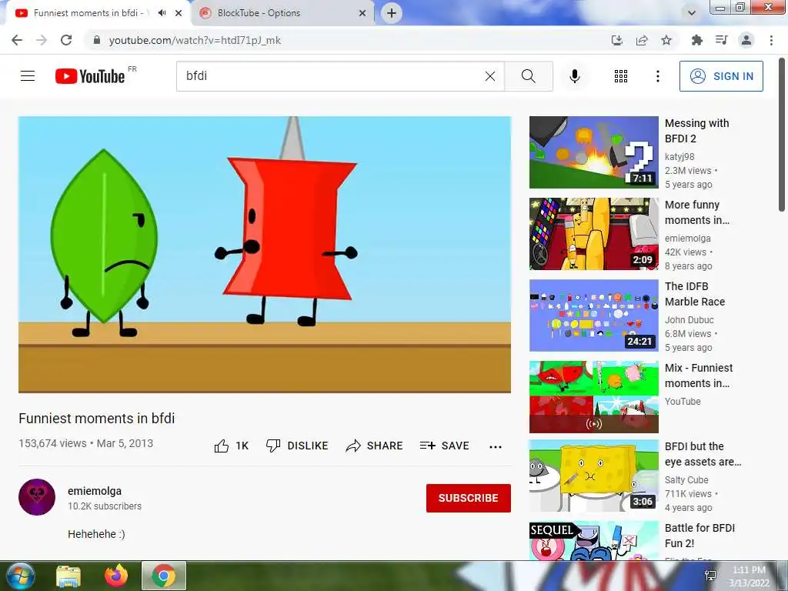Viewport: 788px width, 591px height.
Task: Launch Firefox from taskbar
Action: [x=116, y=576]
